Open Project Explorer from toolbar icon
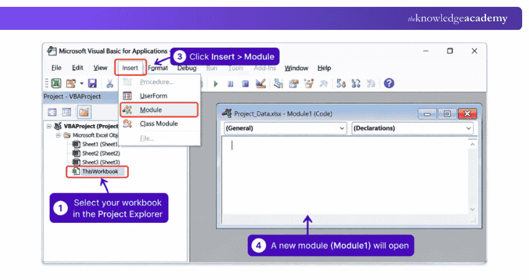The height and width of the screenshot is (280, 529). tap(278, 83)
